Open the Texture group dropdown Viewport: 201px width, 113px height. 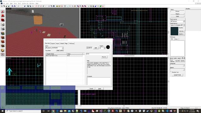coord(184,21)
